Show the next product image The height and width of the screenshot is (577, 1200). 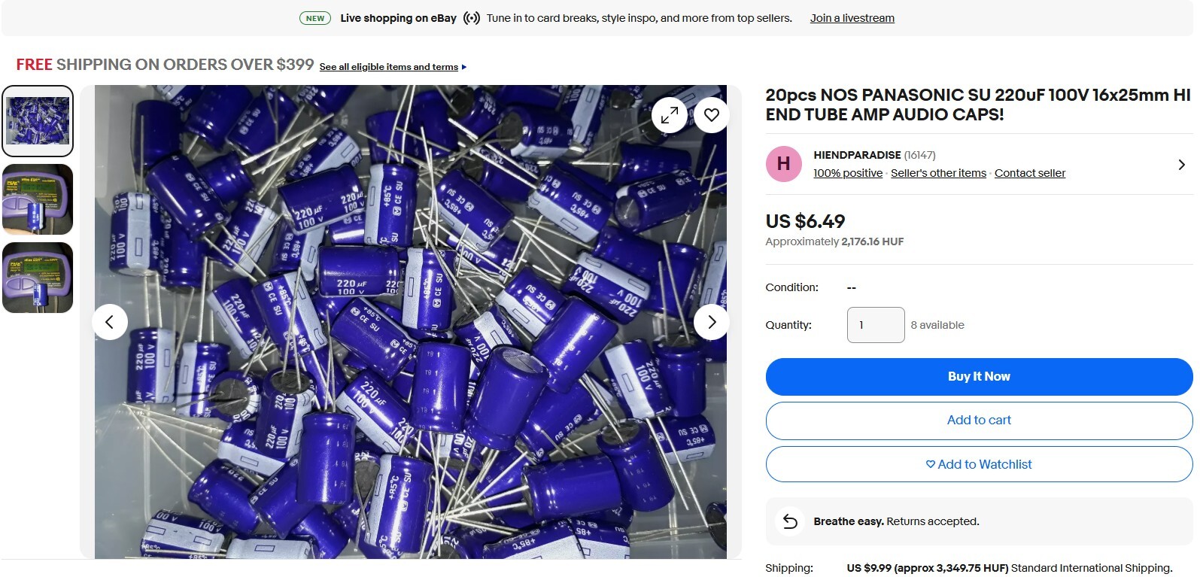click(711, 322)
